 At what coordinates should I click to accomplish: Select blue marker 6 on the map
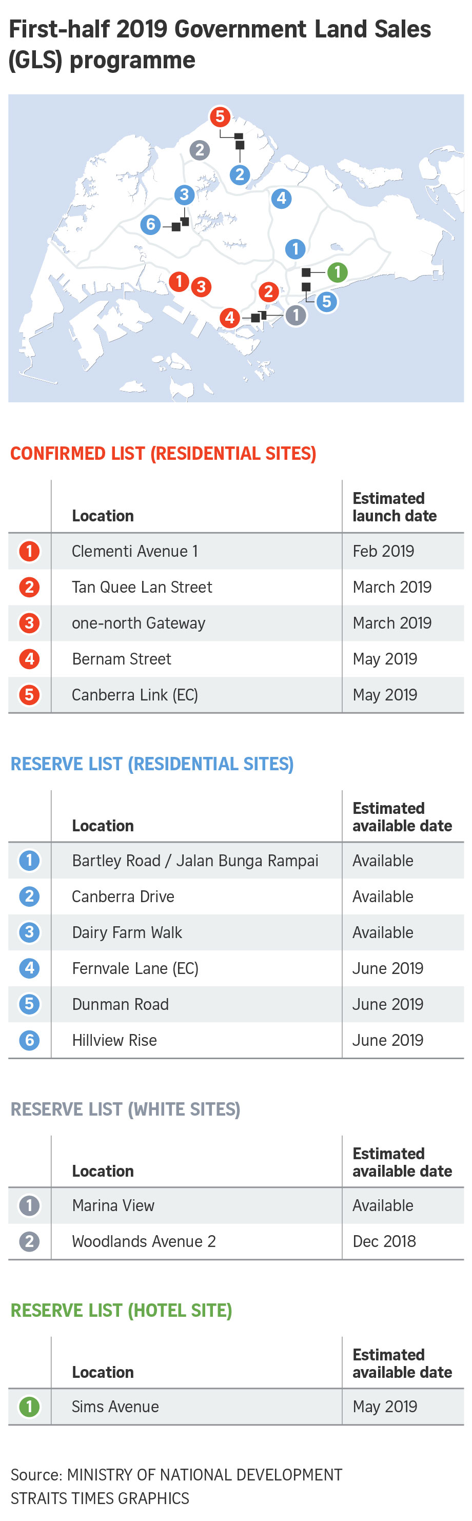click(x=150, y=224)
